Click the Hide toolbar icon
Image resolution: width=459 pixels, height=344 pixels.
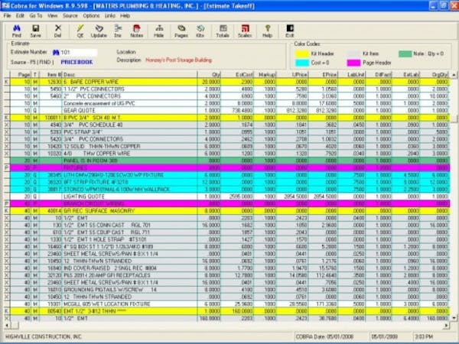[159, 31]
